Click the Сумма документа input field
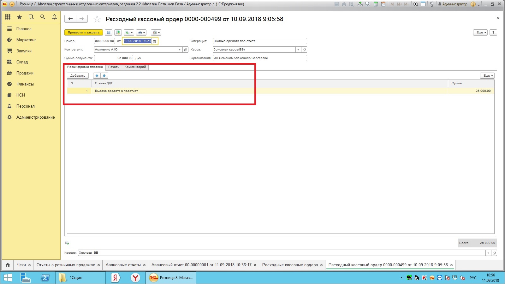 tap(114, 58)
